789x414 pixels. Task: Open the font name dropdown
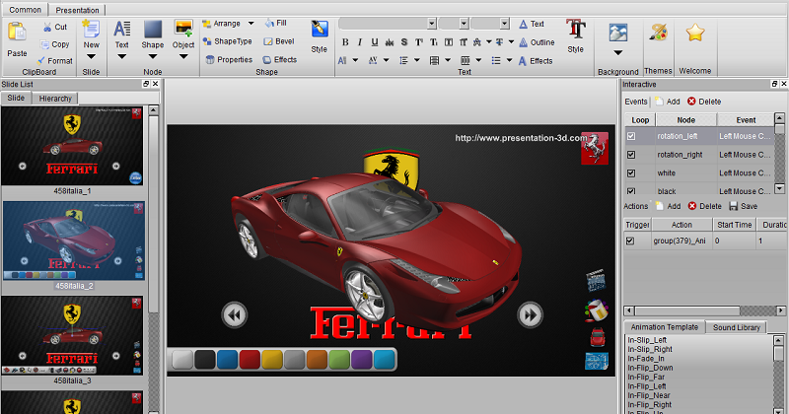[432, 24]
